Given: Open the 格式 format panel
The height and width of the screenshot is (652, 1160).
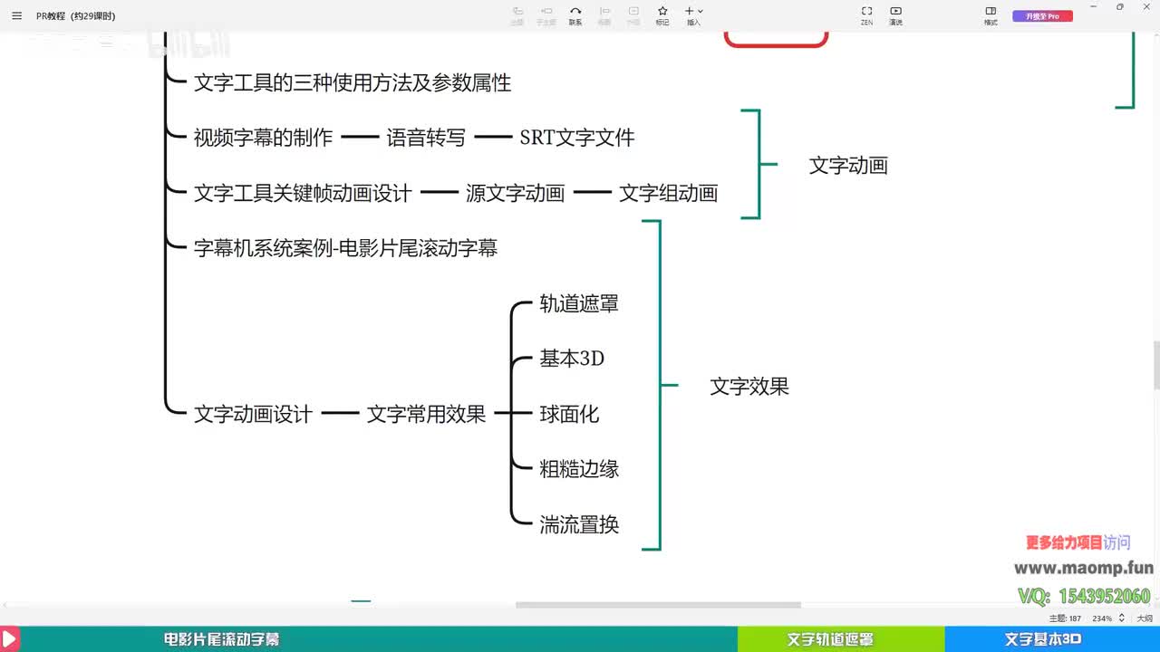Looking at the screenshot, I should pos(991,15).
